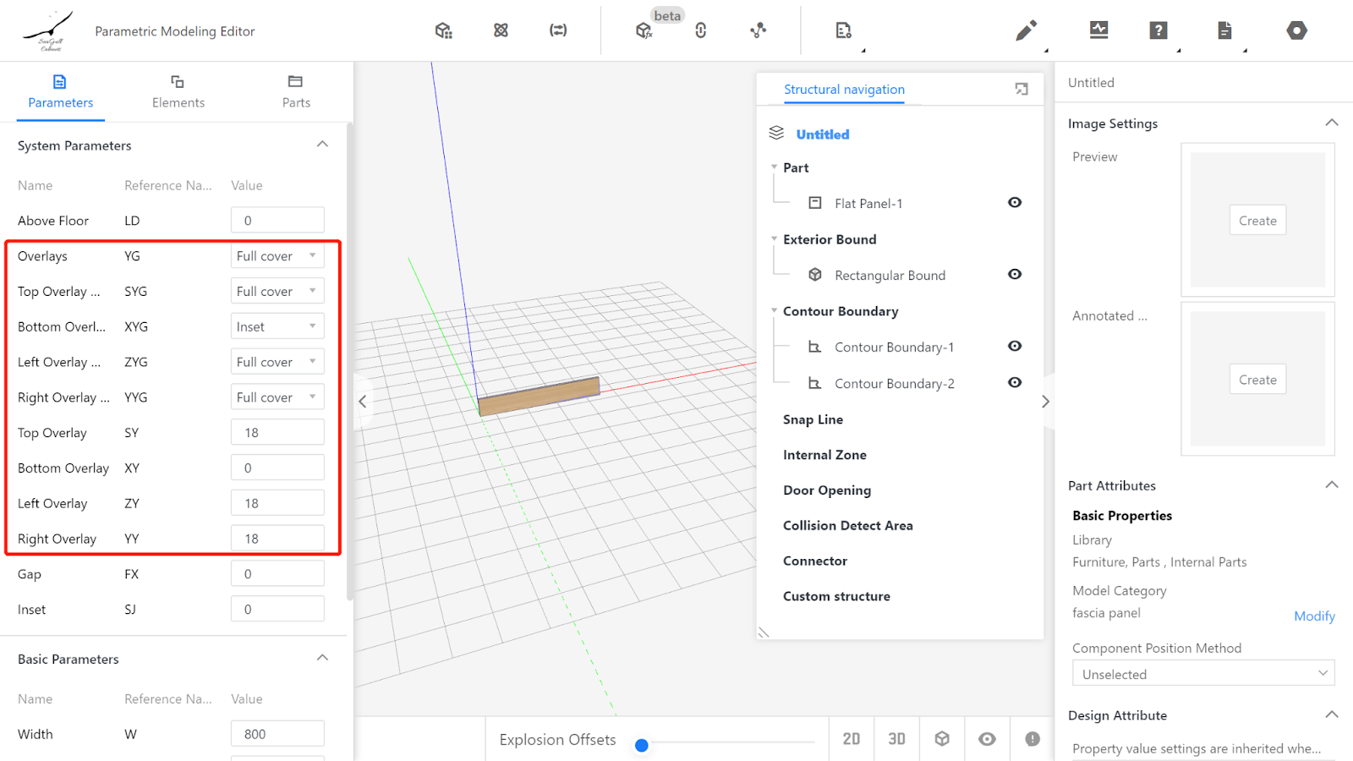Collapse the System Parameters section
Image resolution: width=1353 pixels, height=761 pixels.
pyautogui.click(x=322, y=145)
